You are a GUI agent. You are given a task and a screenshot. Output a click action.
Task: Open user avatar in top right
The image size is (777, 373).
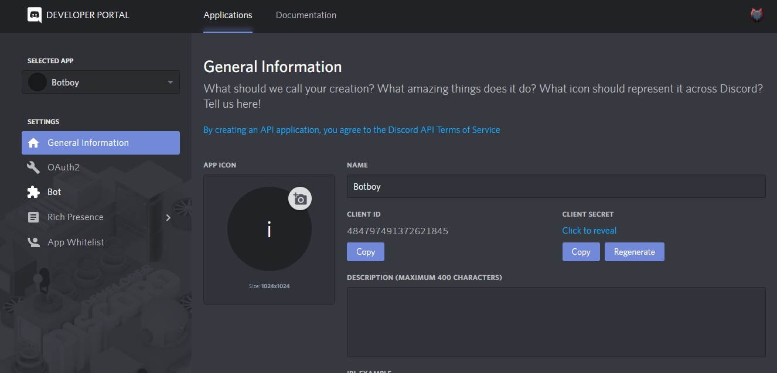coord(756,15)
